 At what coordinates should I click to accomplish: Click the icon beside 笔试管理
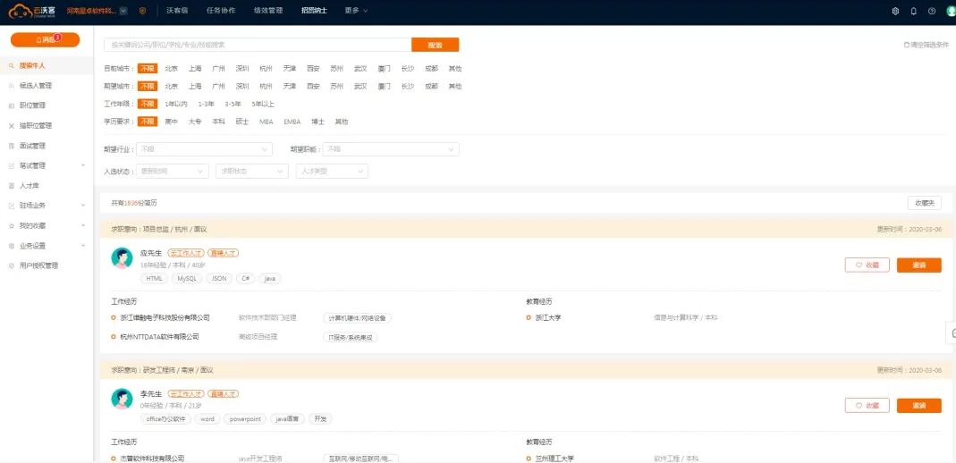coord(12,165)
